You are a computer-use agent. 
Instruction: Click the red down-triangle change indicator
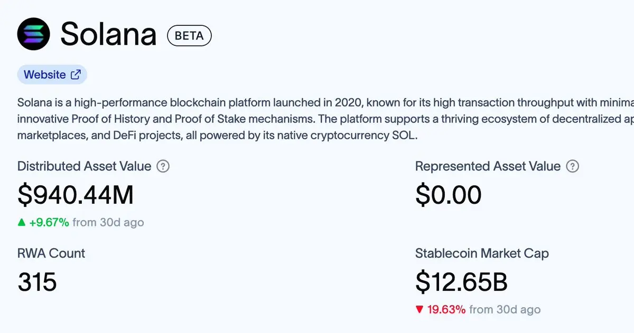click(419, 309)
